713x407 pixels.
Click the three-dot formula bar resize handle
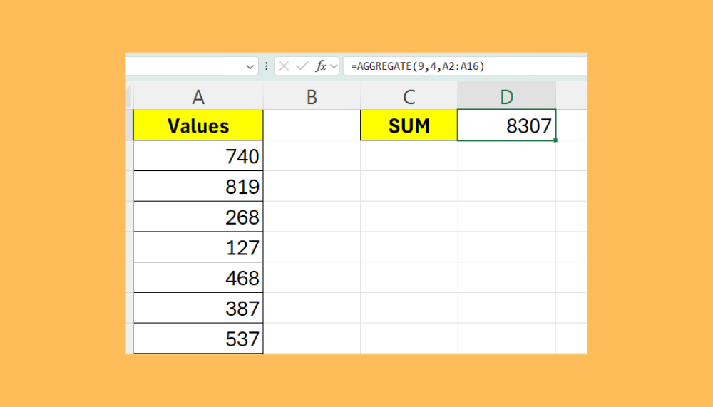point(267,66)
